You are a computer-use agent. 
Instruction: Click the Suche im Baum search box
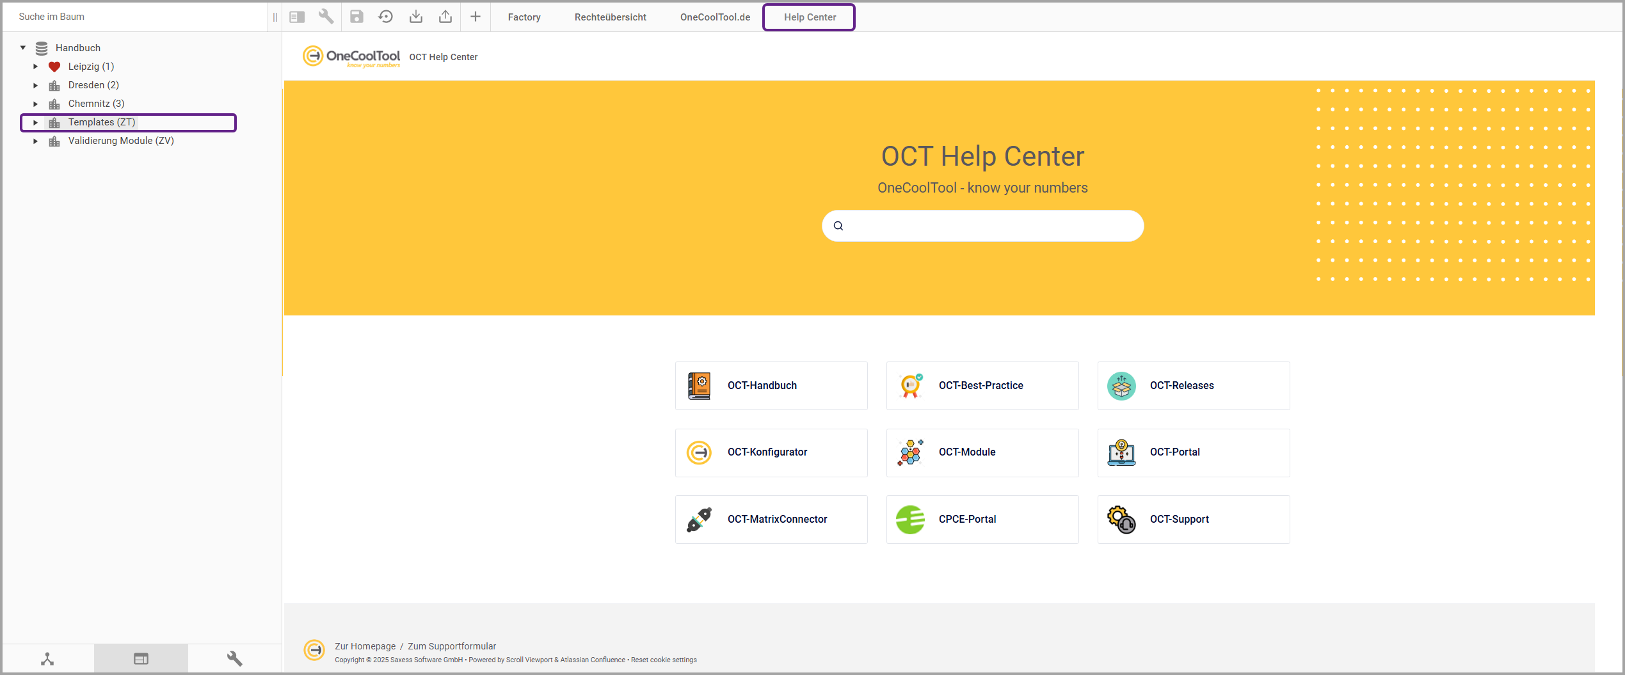(134, 17)
